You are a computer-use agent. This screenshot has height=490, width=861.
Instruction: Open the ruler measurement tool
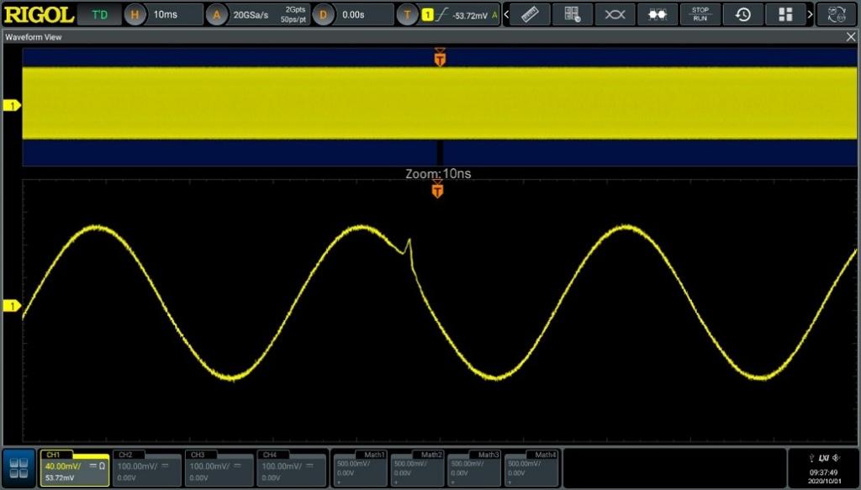click(530, 14)
